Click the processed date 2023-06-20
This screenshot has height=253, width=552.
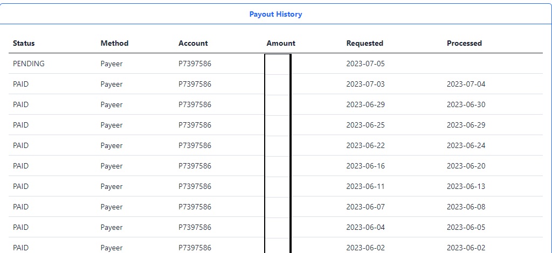466,166
